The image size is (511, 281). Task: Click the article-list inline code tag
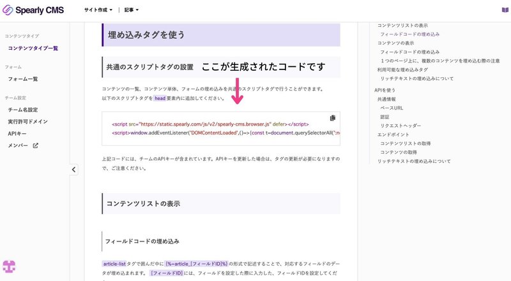click(x=114, y=264)
